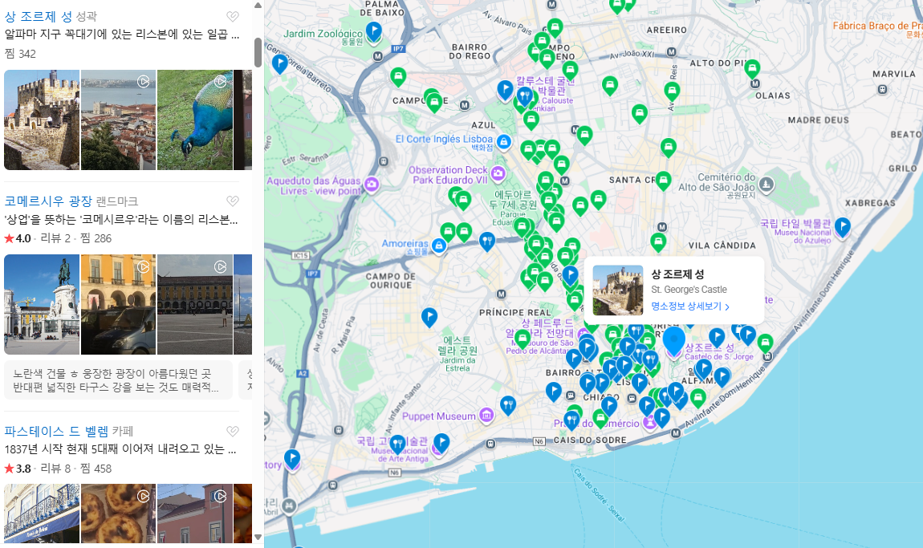Open the 상 조르제 성 place title link
Viewport: 923px width, 548px height.
click(x=39, y=17)
